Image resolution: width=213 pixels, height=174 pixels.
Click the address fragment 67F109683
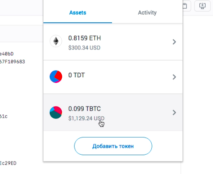tap(12, 62)
